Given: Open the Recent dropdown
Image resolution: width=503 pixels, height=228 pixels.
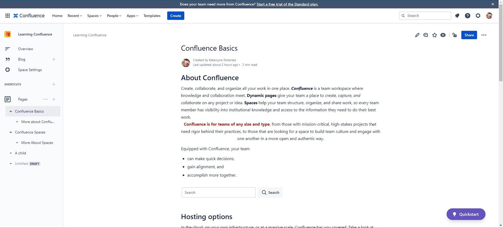Looking at the screenshot, I should point(75,16).
